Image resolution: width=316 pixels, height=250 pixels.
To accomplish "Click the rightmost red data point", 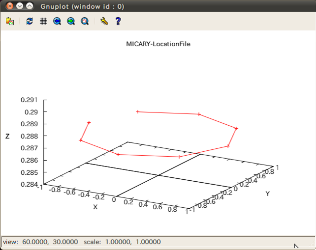I will point(236,128).
